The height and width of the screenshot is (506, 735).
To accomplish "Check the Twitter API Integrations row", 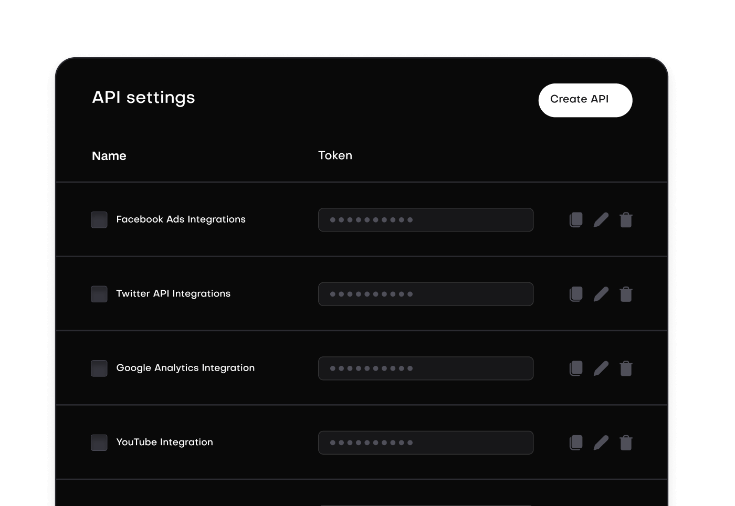I will click(x=99, y=294).
